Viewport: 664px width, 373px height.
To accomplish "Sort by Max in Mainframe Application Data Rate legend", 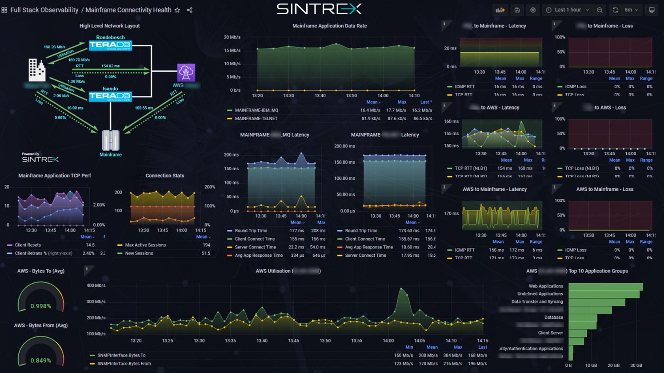I will [x=402, y=102].
